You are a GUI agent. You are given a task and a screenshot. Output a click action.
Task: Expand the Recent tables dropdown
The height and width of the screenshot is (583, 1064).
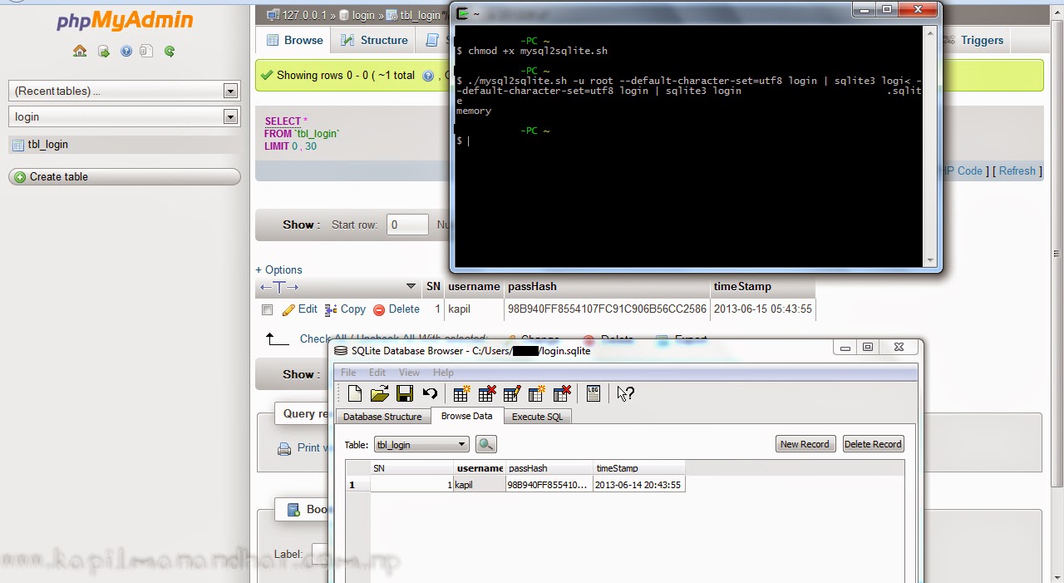click(125, 90)
